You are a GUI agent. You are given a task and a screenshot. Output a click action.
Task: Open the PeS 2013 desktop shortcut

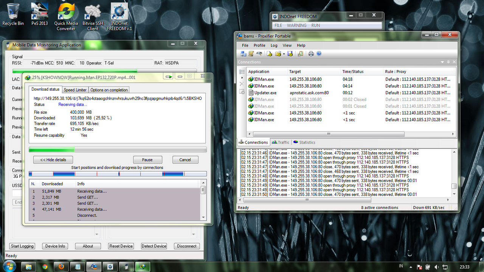tap(39, 14)
